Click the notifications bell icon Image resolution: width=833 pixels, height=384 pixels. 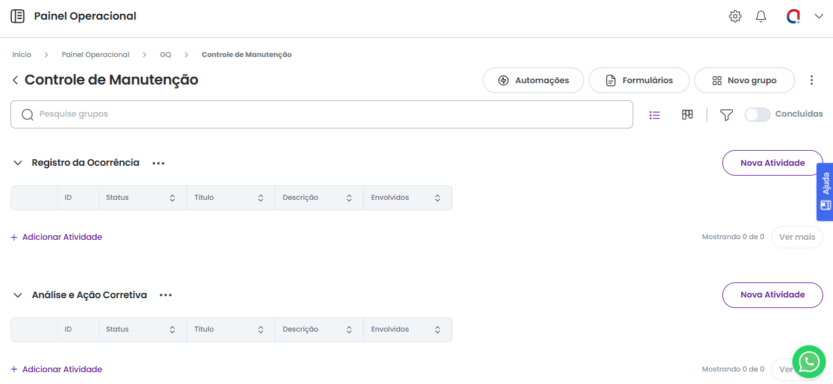(761, 16)
